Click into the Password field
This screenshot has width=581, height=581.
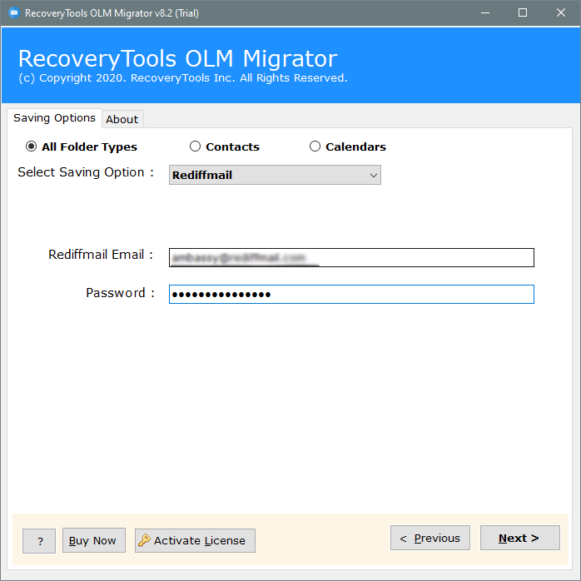pos(351,294)
